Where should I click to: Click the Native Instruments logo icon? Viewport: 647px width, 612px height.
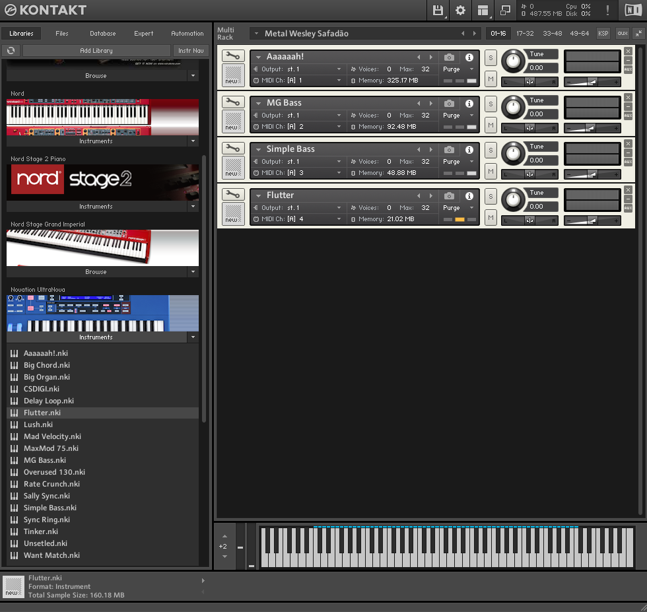click(x=632, y=11)
